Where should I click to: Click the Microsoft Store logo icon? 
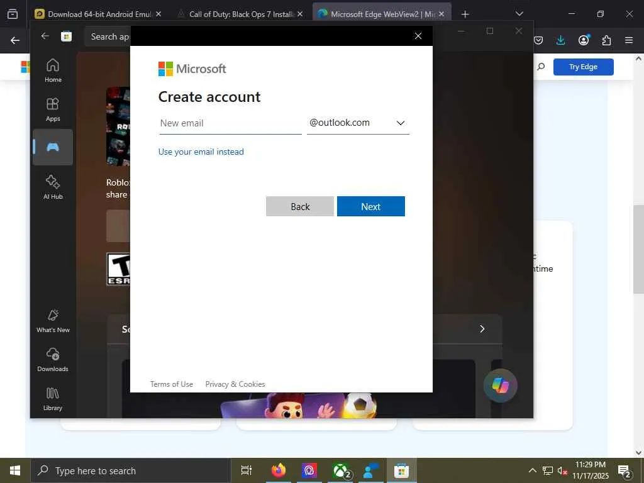(x=66, y=36)
